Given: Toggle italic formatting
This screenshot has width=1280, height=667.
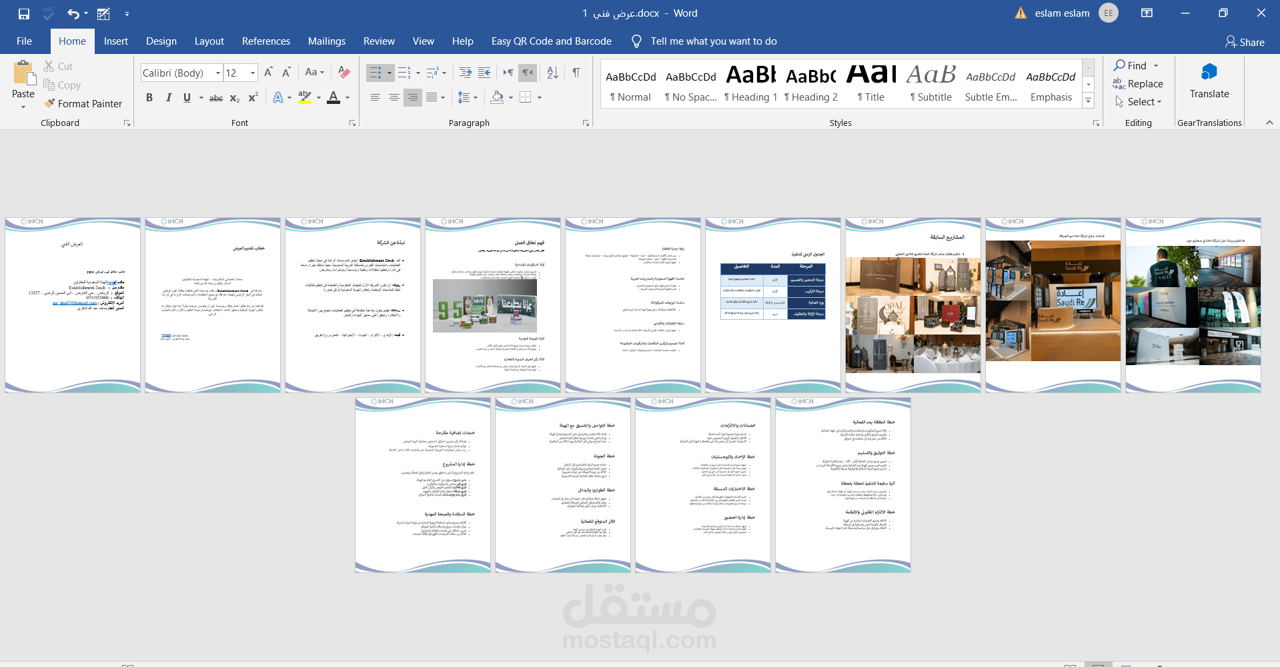Looking at the screenshot, I should [x=168, y=98].
